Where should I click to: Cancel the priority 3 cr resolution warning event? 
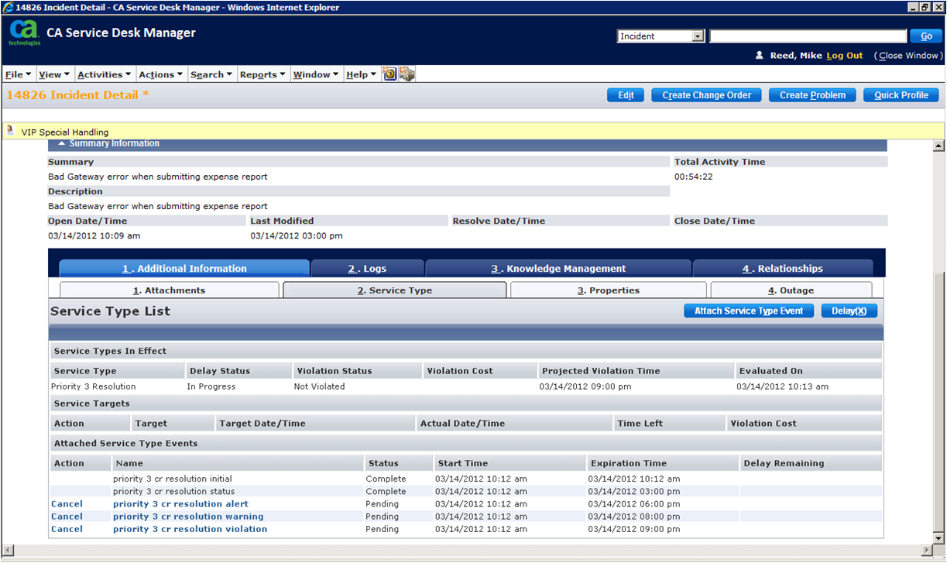[x=67, y=517]
